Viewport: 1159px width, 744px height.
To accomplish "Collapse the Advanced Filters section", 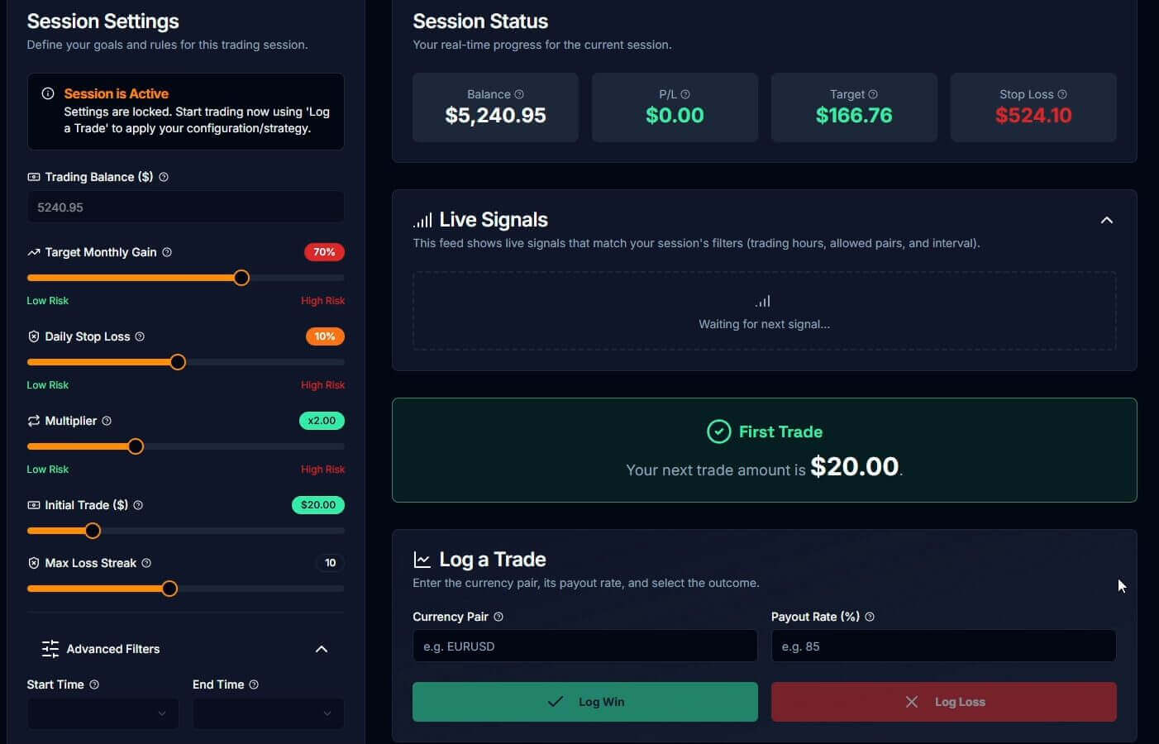I will pyautogui.click(x=322, y=649).
